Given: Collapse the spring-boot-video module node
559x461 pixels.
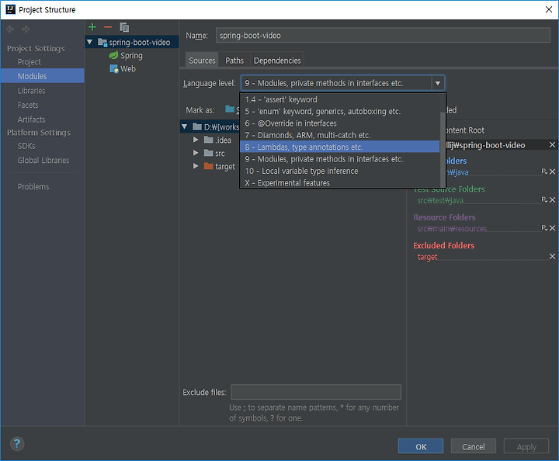Looking at the screenshot, I should click(x=90, y=42).
